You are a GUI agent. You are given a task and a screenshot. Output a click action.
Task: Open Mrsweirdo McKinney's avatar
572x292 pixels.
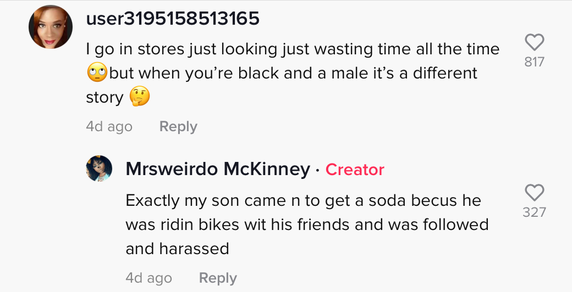[99, 168]
